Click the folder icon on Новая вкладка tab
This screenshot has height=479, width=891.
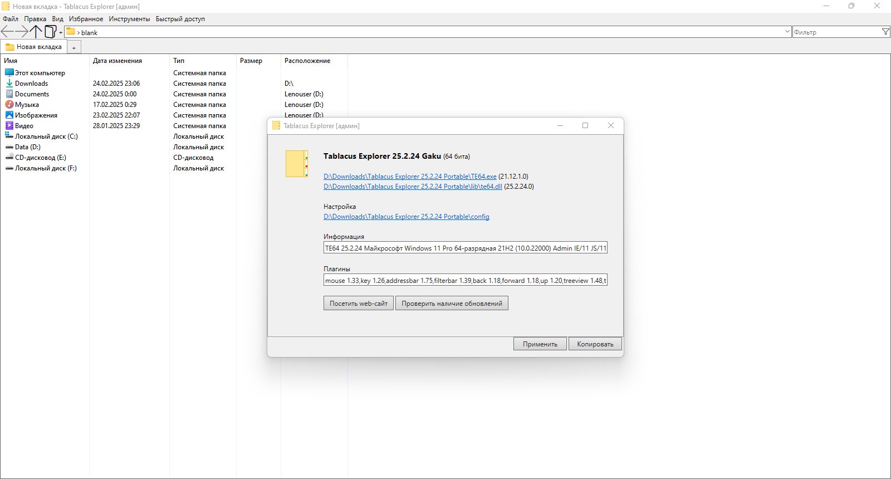coord(10,47)
